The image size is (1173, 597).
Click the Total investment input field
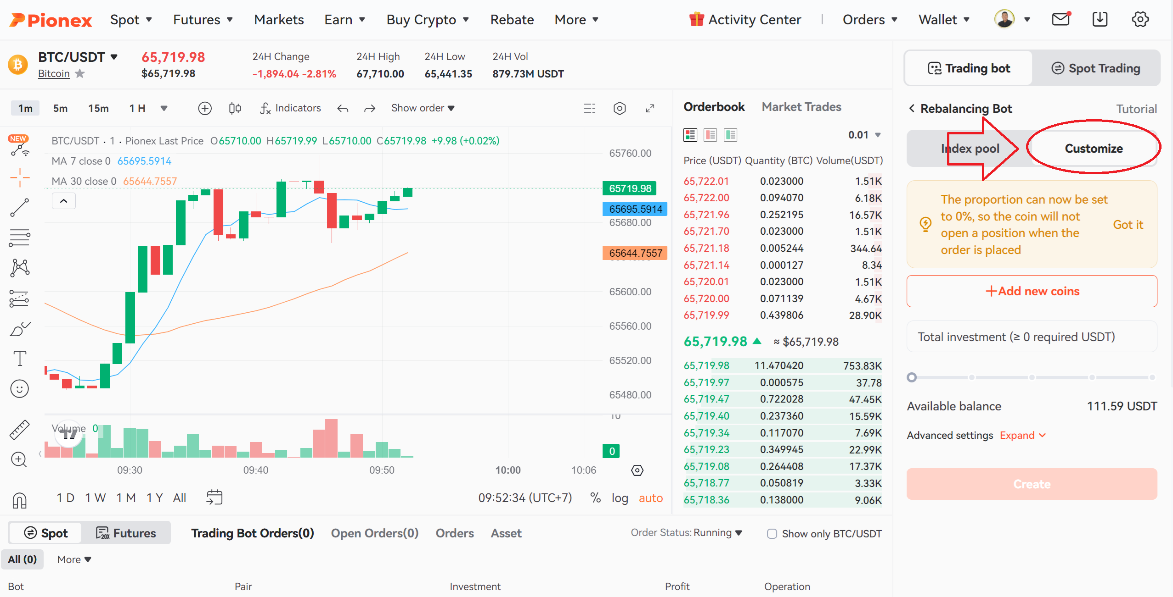pos(1032,337)
